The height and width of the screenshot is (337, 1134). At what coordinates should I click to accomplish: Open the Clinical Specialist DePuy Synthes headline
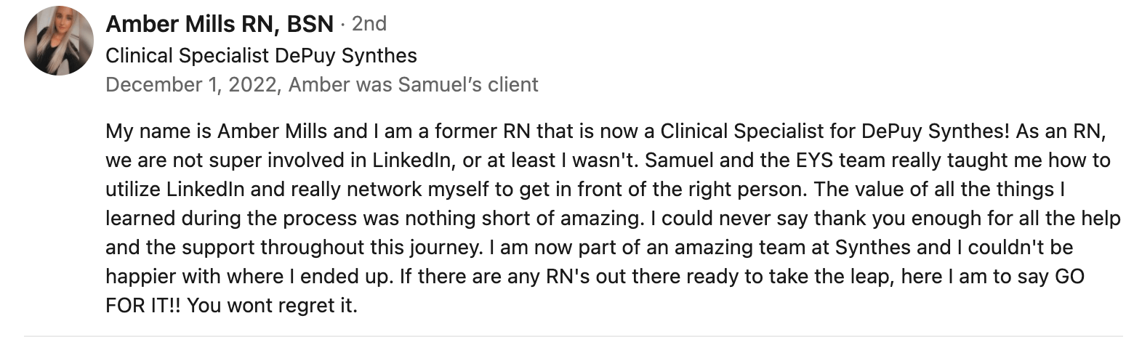point(262,55)
